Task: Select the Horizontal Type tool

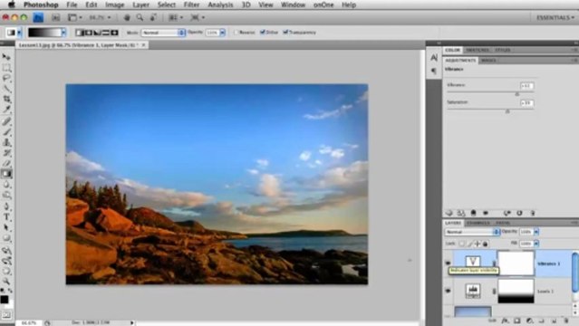Action: [6, 217]
